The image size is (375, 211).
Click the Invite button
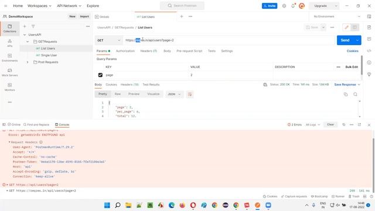pyautogui.click(x=270, y=6)
